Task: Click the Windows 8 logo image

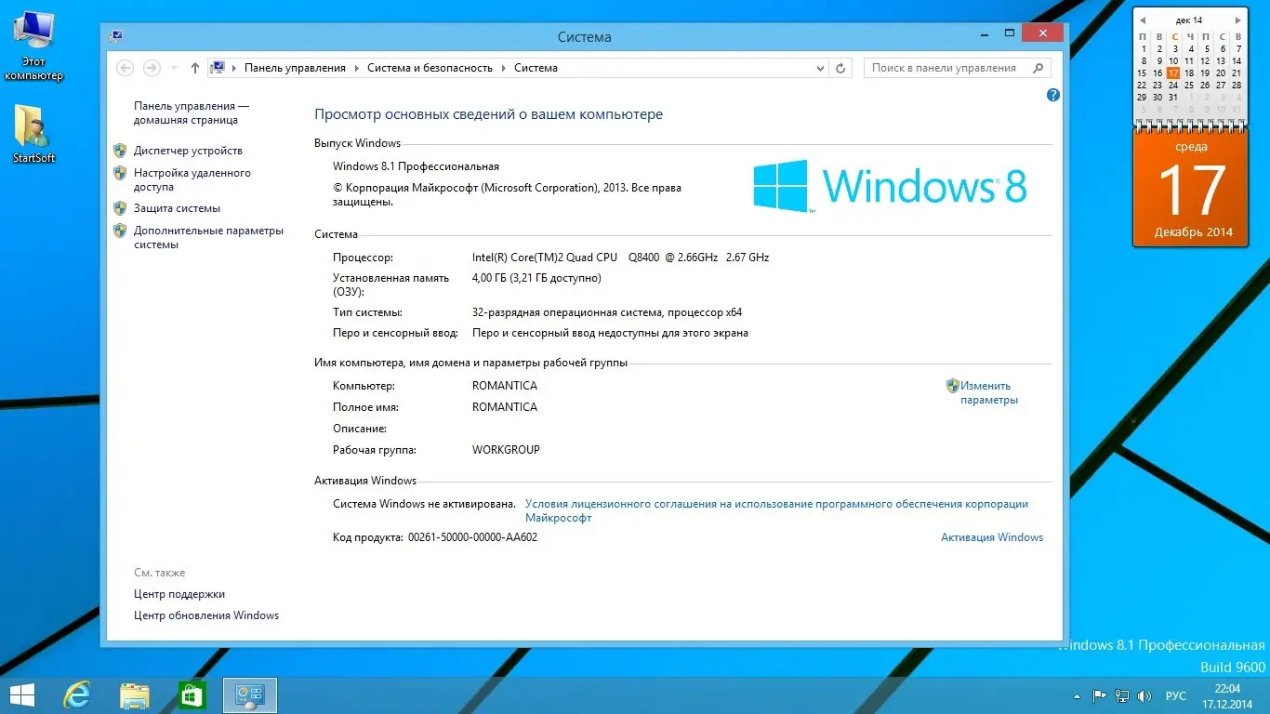Action: point(890,185)
